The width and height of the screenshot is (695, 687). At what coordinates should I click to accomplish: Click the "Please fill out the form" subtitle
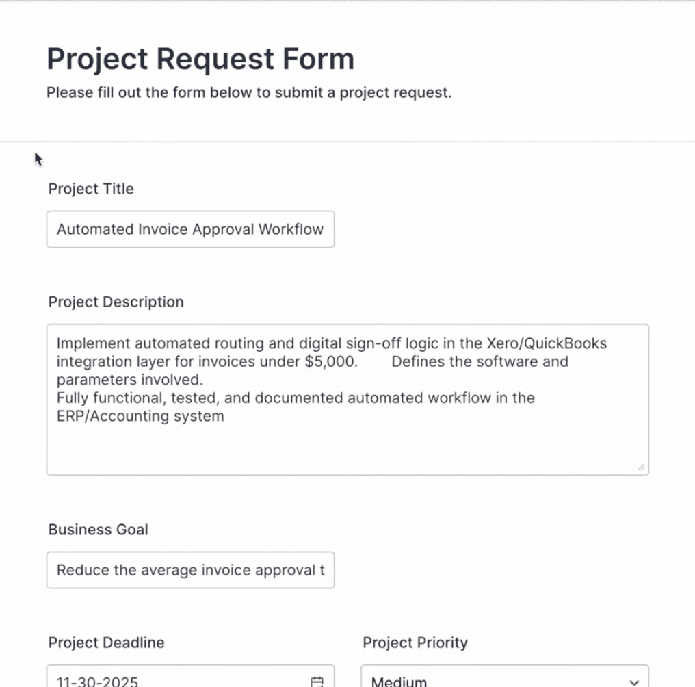pos(249,92)
